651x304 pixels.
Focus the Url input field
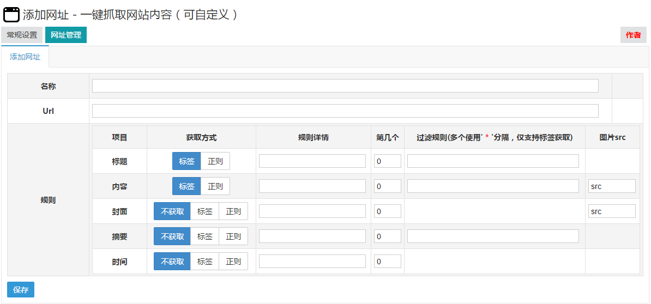[x=346, y=111]
